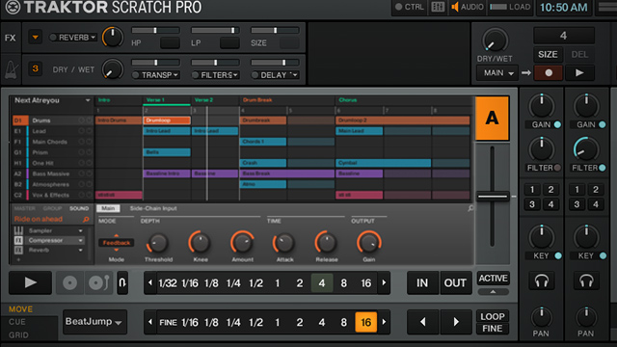Toggle the DELAY effect on

[255, 75]
